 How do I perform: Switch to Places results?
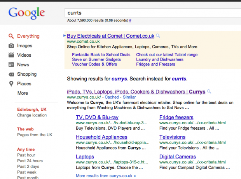[x=24, y=83]
